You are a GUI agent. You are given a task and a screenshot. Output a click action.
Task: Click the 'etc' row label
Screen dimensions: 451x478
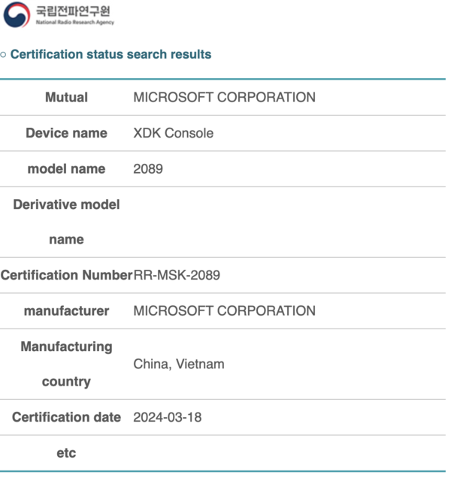pyautogui.click(x=66, y=453)
